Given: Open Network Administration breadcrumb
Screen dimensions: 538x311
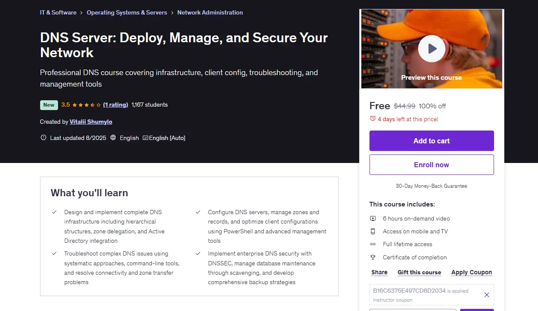Looking at the screenshot, I should click(210, 12).
